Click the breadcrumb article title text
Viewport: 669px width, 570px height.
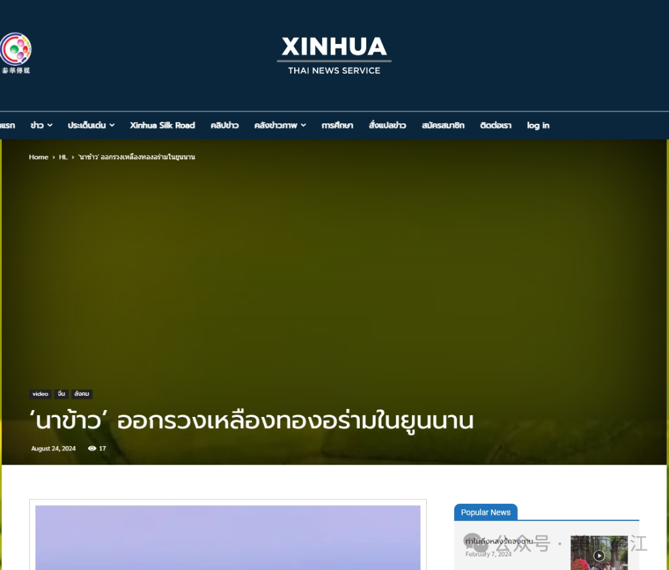point(136,157)
